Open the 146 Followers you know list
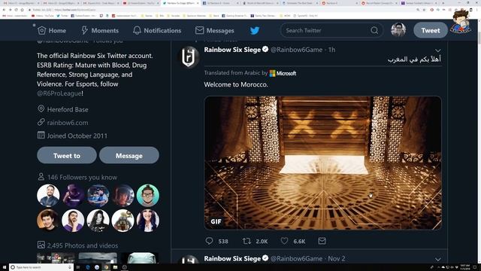 [82, 178]
